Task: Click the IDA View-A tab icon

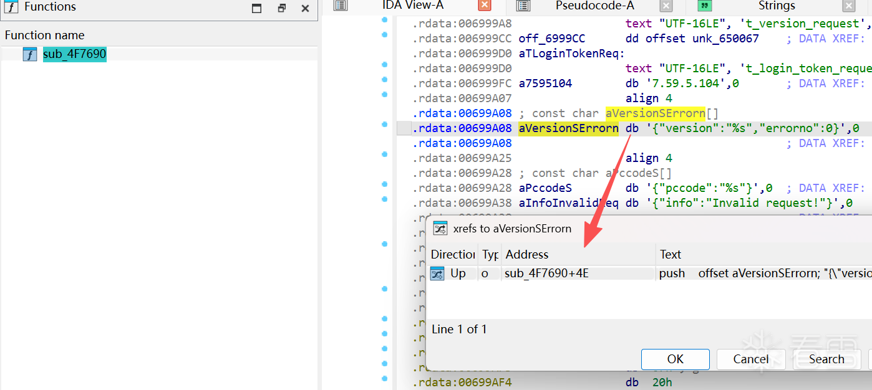Action: click(340, 6)
